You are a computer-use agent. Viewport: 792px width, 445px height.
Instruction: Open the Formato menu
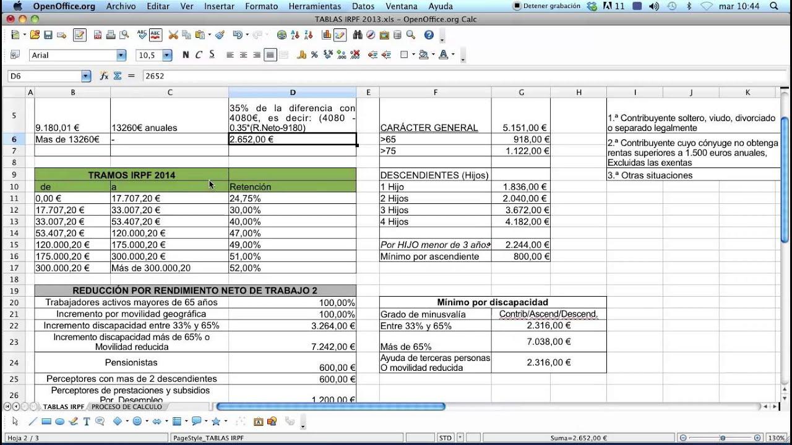click(x=261, y=6)
